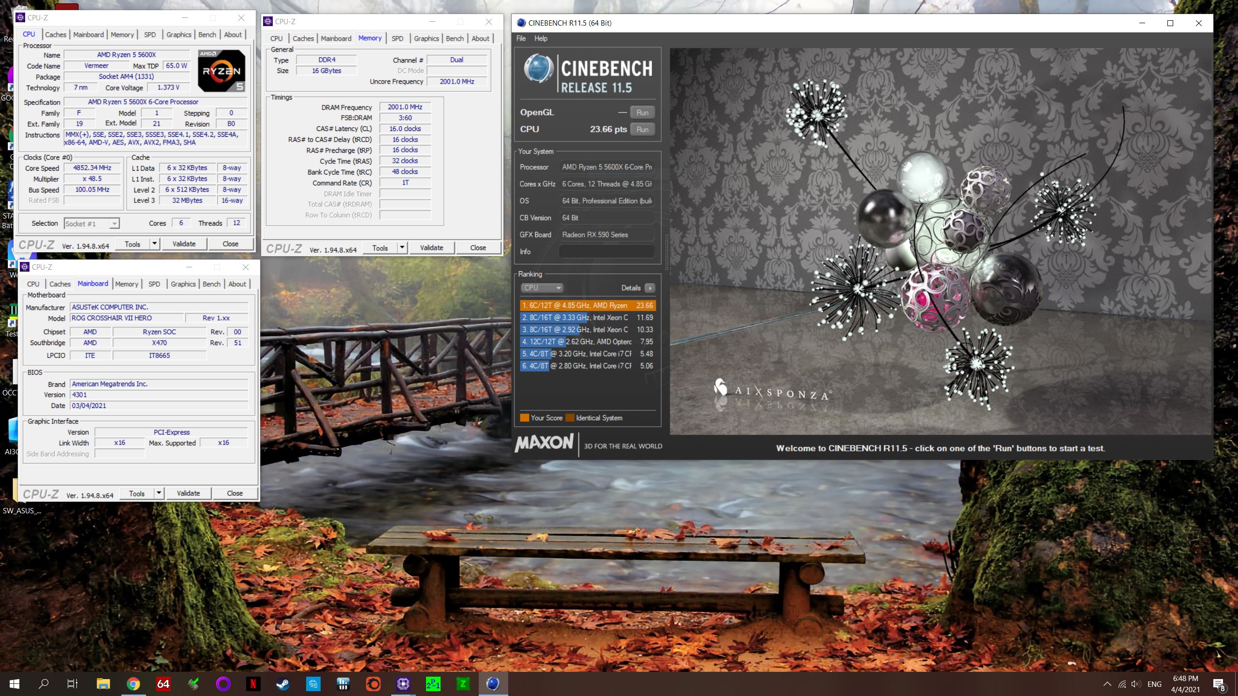Run the CPU test in Cinebench

tap(642, 130)
